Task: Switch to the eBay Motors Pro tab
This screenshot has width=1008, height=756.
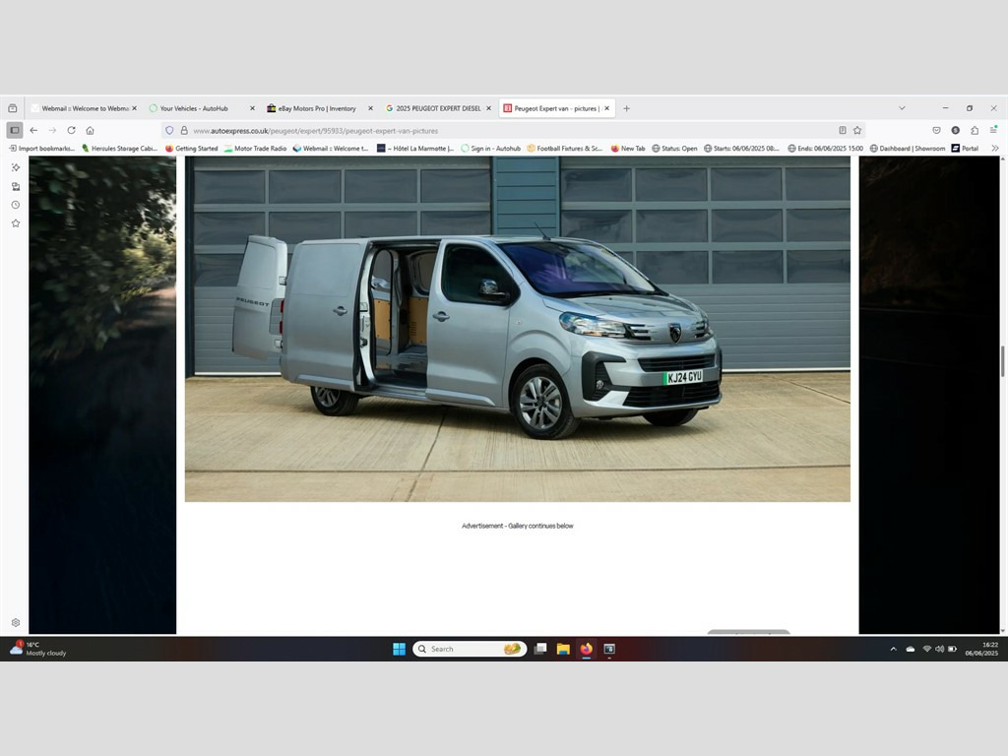Action: point(315,108)
